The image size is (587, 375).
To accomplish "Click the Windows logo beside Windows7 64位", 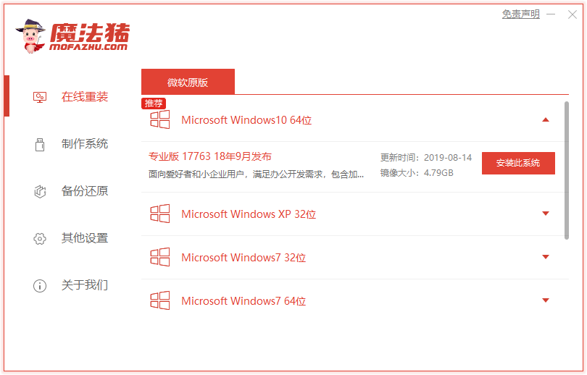I will coord(159,301).
